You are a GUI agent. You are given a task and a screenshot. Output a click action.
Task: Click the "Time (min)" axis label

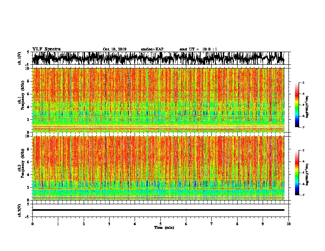(164, 228)
